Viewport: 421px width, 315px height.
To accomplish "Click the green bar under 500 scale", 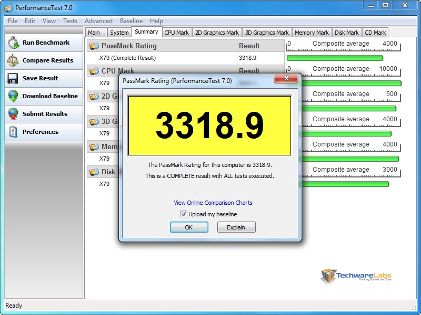I will 349,109.
